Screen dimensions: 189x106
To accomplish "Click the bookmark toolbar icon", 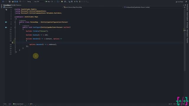I will click(x=80, y=1).
